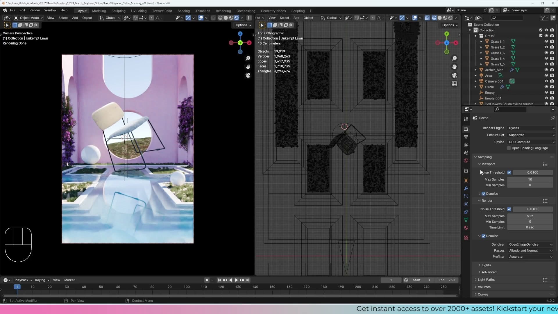Screen dimensions: 558x314
Task: Collapse the Grass1 collection in outliner
Action: (x=476, y=36)
